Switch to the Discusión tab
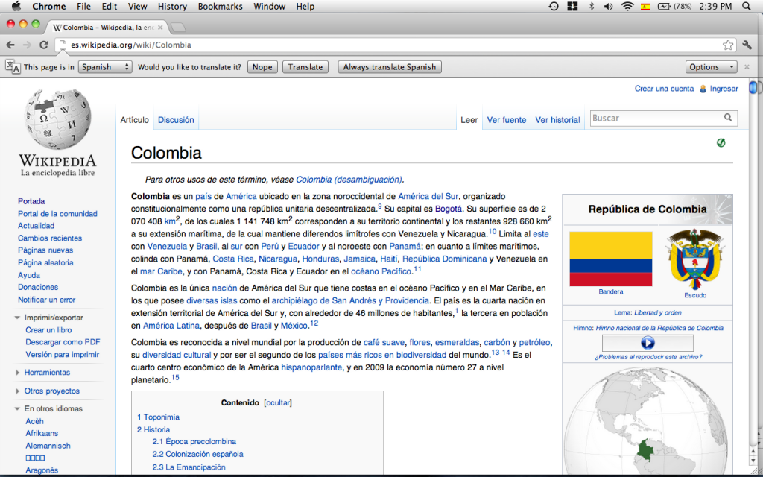Screen dimensions: 763x477 pos(176,120)
